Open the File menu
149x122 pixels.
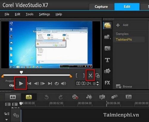[x=7, y=14]
